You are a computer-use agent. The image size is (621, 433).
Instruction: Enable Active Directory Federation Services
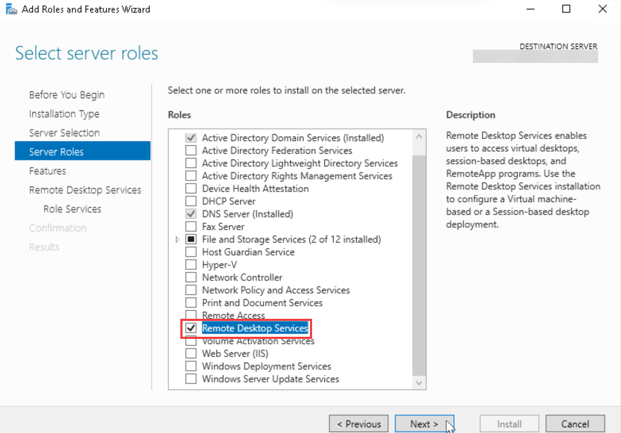coord(191,150)
